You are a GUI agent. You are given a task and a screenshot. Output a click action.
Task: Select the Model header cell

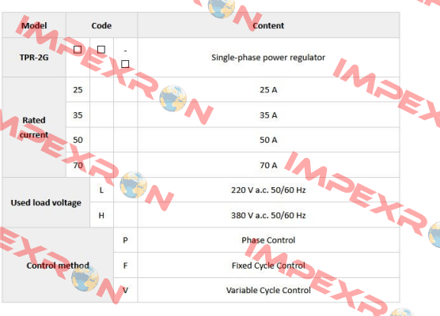tap(34, 25)
